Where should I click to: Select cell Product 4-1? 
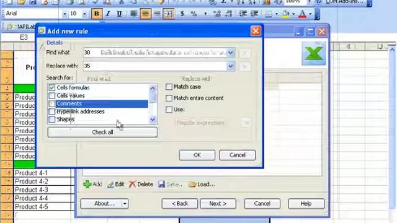point(43,173)
